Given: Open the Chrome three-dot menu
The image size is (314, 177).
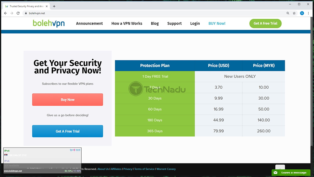Looking at the screenshot, I should point(308,13).
